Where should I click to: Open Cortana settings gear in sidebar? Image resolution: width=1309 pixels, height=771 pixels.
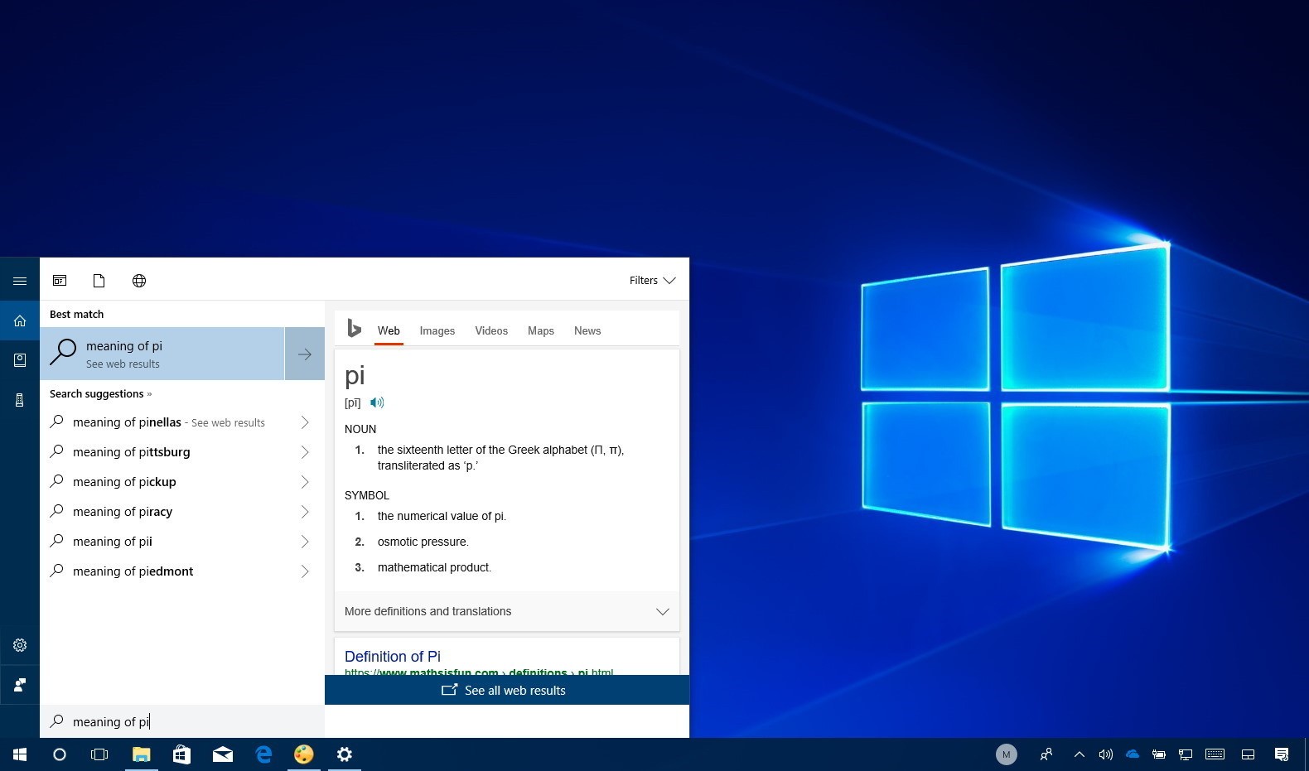[x=20, y=645]
